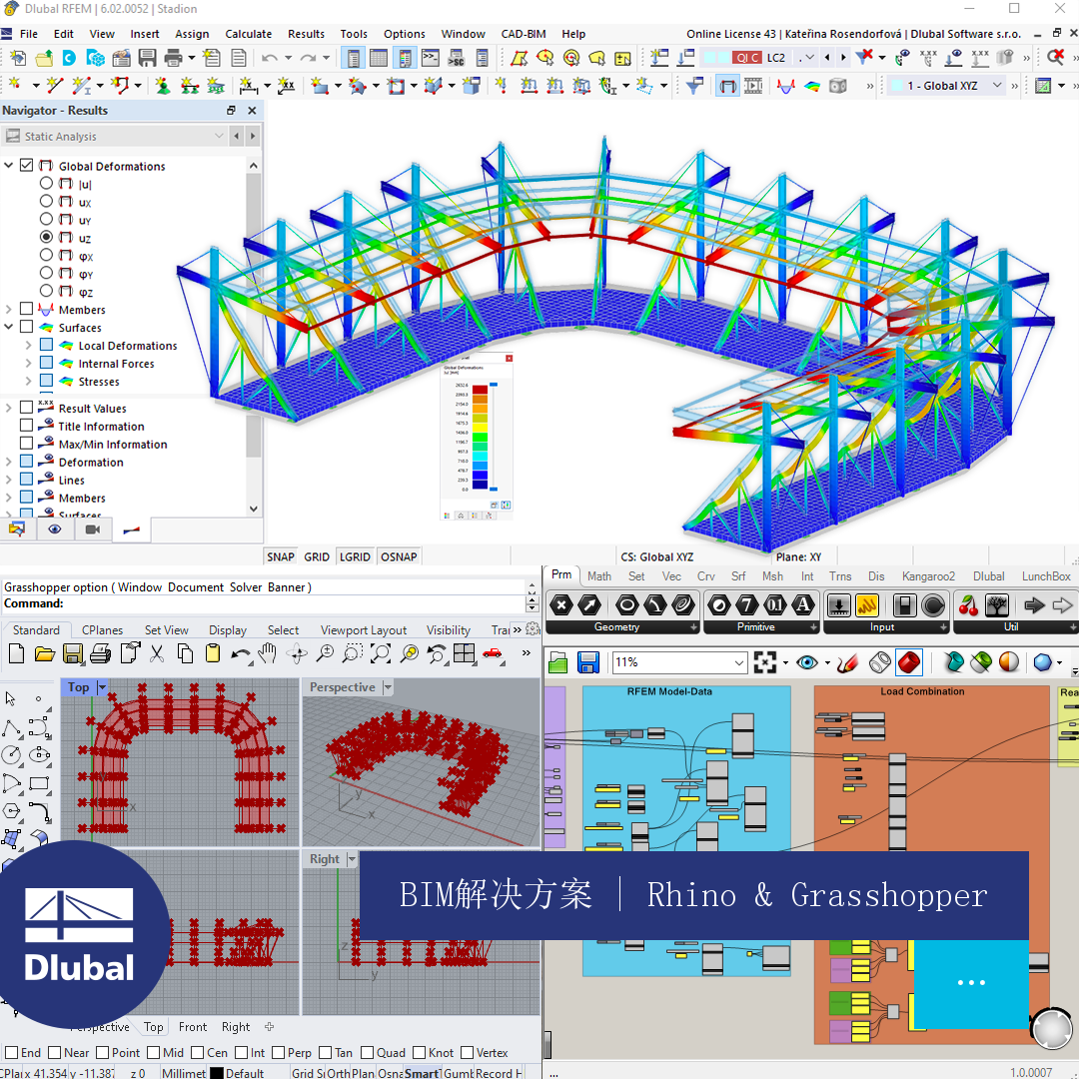Screen dimensions: 1079x1079
Task: Toggle the OSNAP status button
Action: pyautogui.click(x=399, y=556)
